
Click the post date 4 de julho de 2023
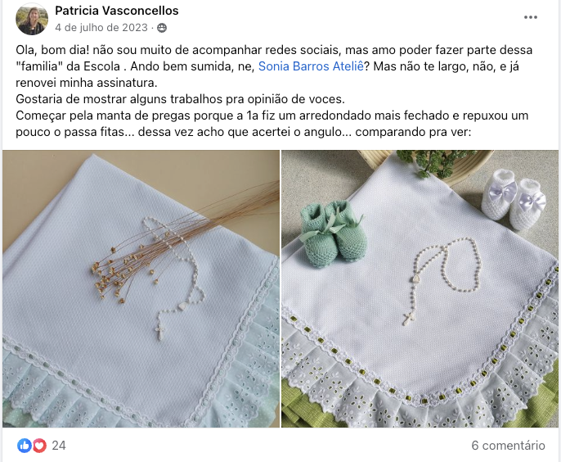click(101, 28)
